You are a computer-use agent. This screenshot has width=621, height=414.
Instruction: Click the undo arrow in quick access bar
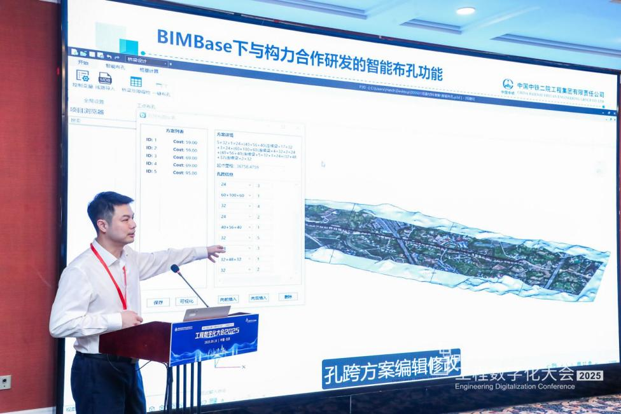109,57
